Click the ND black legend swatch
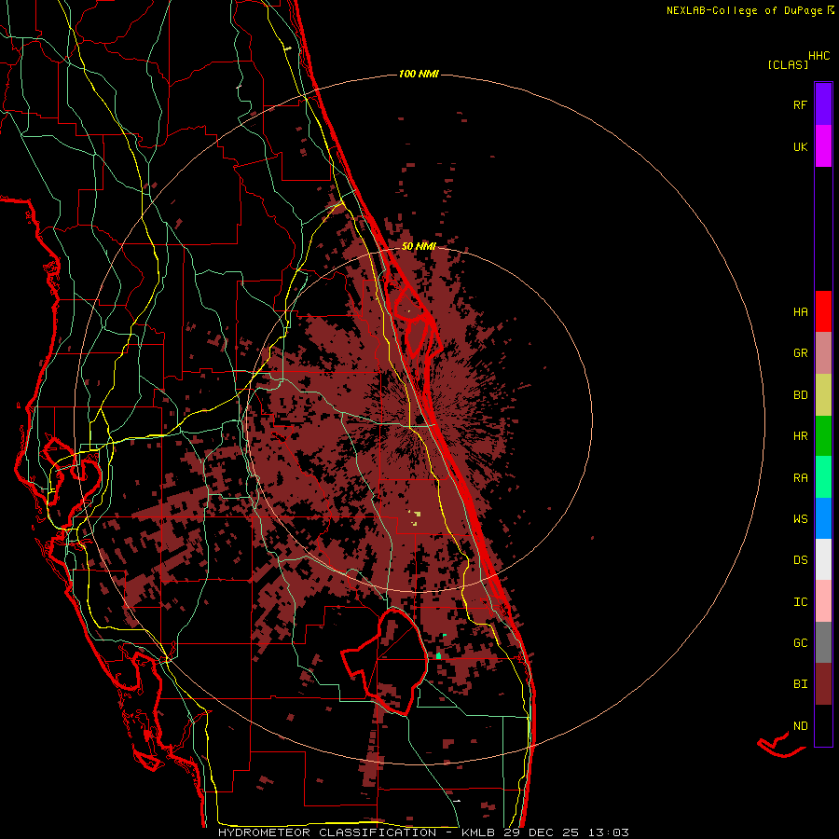Screen dimensions: 839x839 823,725
